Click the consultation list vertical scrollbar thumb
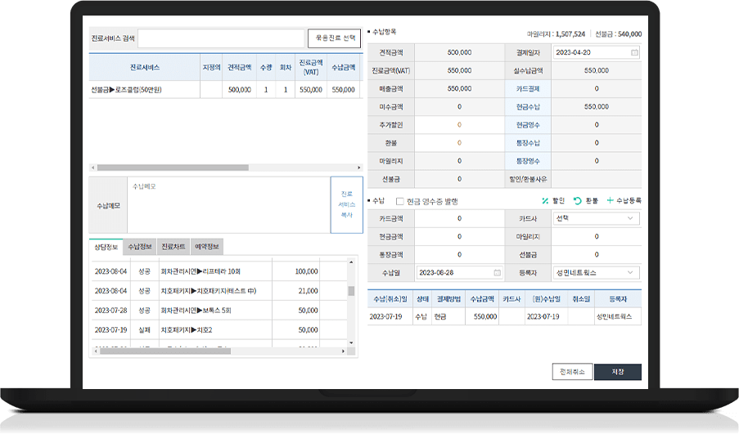739x434 pixels. click(x=351, y=291)
